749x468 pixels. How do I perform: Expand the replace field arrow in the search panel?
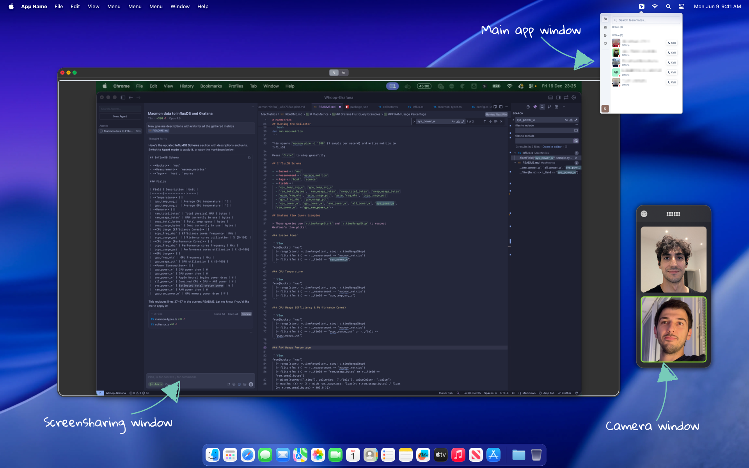(x=513, y=120)
